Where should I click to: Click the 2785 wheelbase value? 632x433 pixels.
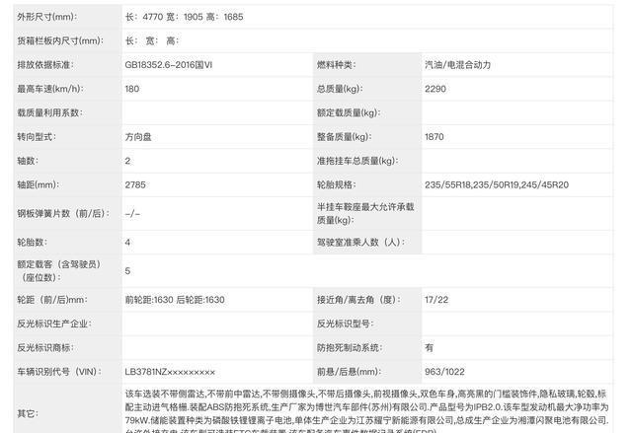coord(135,183)
